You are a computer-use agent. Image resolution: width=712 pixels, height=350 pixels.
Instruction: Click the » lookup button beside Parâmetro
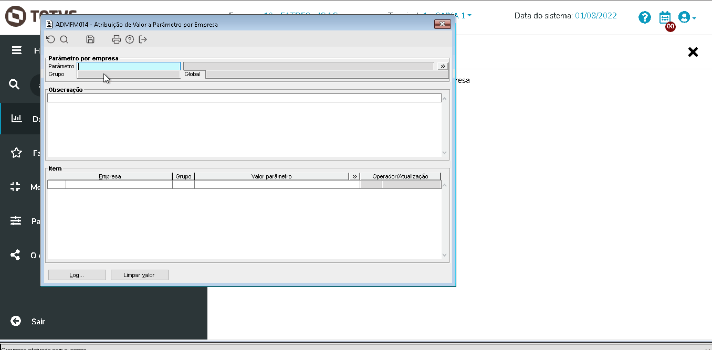coord(443,66)
